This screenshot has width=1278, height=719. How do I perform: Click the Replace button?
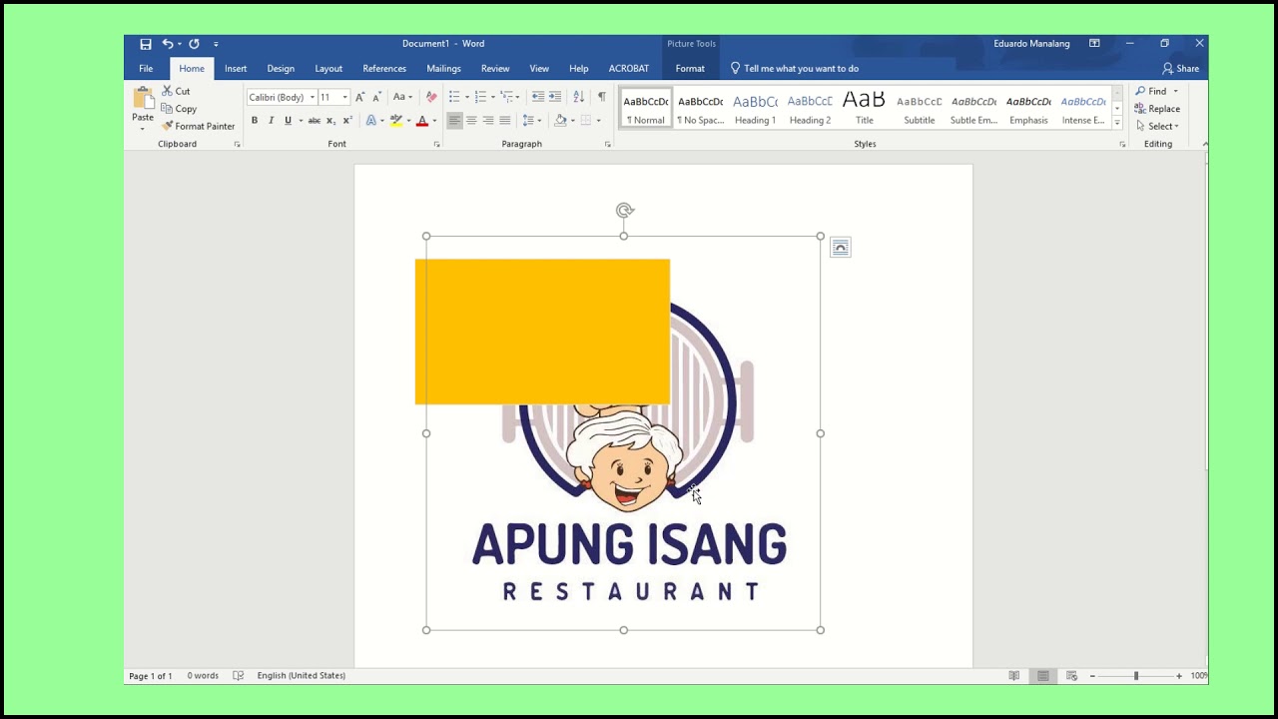pyautogui.click(x=1157, y=109)
